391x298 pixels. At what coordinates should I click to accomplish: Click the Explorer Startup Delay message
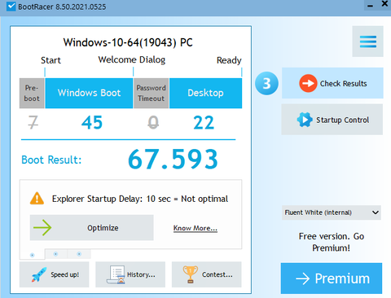pos(140,199)
